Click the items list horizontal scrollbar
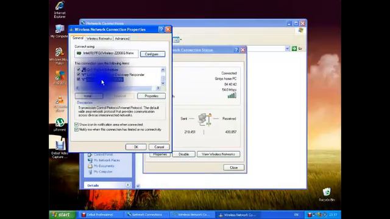390x219 pixels. (118, 88)
